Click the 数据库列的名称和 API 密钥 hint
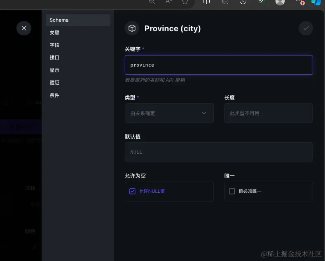Image resolution: width=325 pixels, height=261 pixels. (155, 80)
